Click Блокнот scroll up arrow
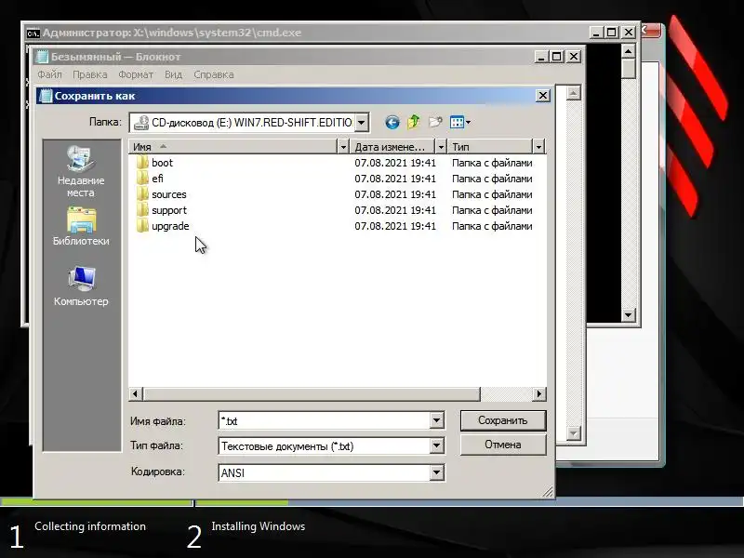The width and height of the screenshot is (744, 558). (573, 93)
